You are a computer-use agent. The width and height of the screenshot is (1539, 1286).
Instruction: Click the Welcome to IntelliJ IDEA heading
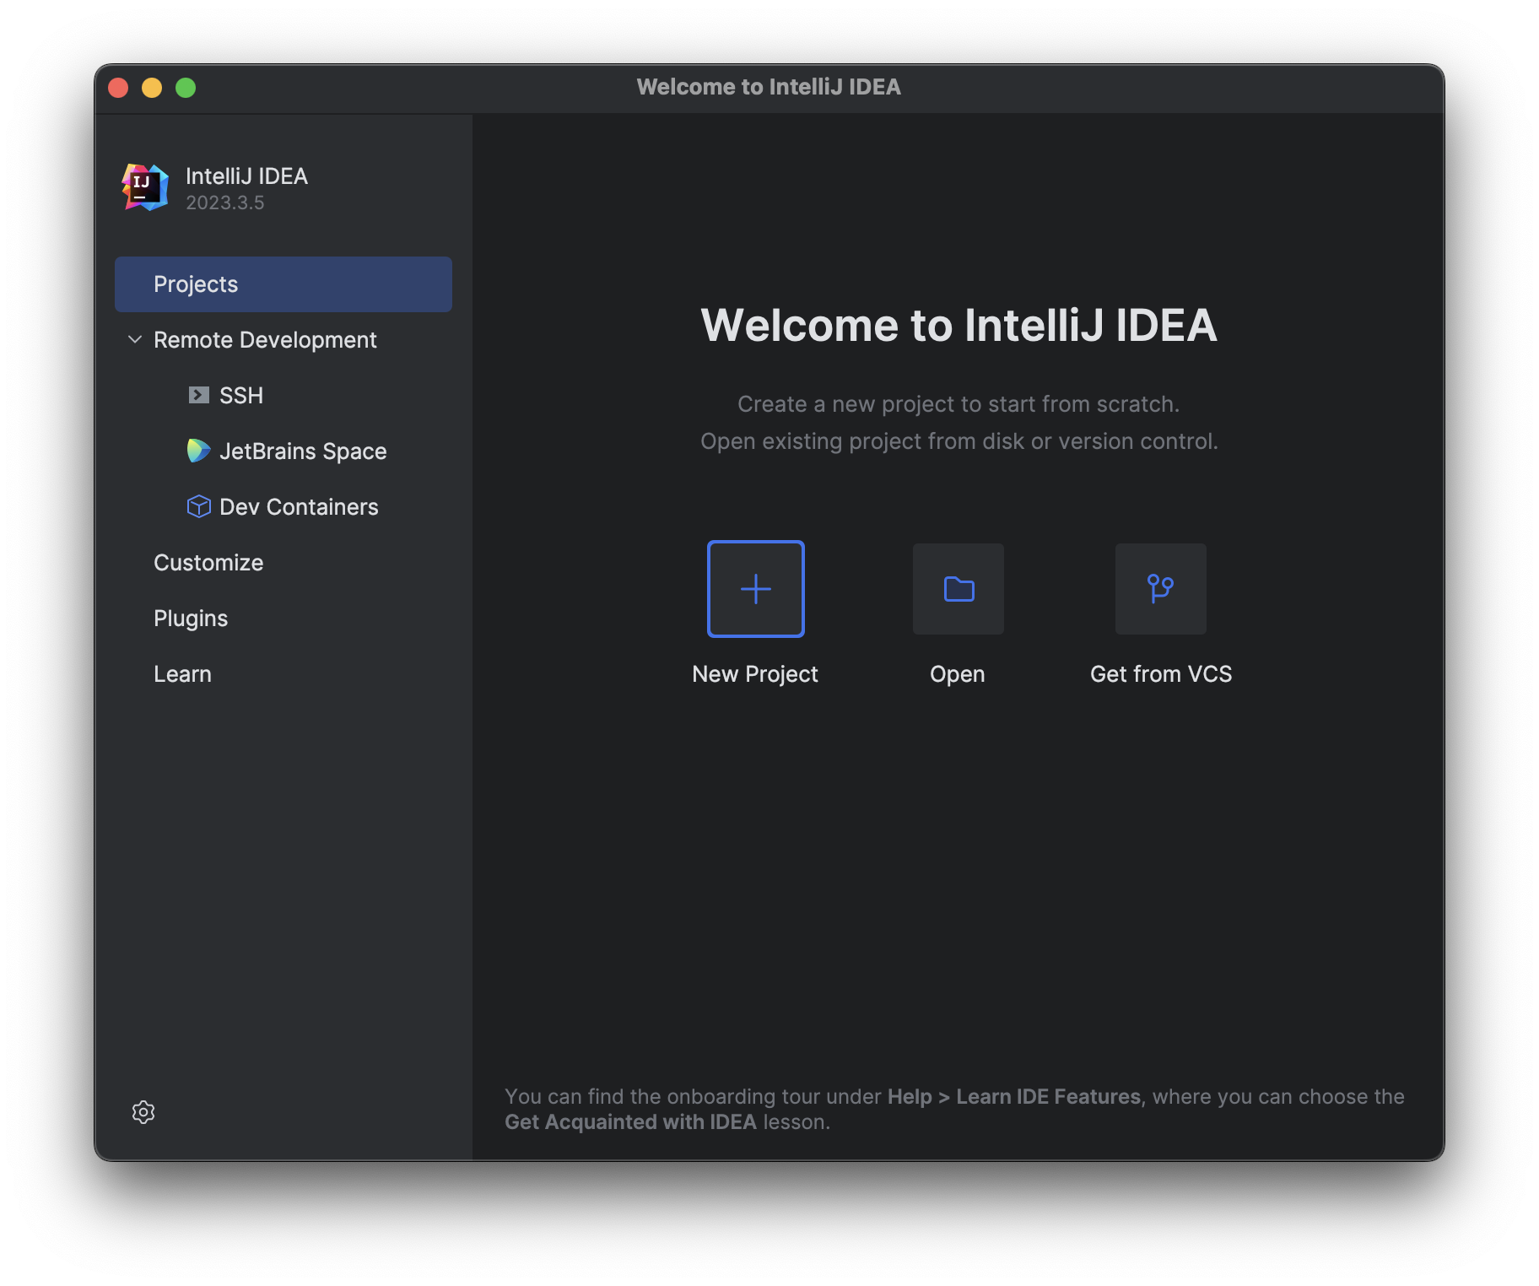pyautogui.click(x=958, y=326)
